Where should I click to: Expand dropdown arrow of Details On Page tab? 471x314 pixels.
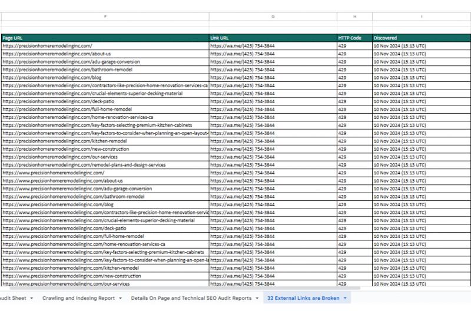coord(257,298)
